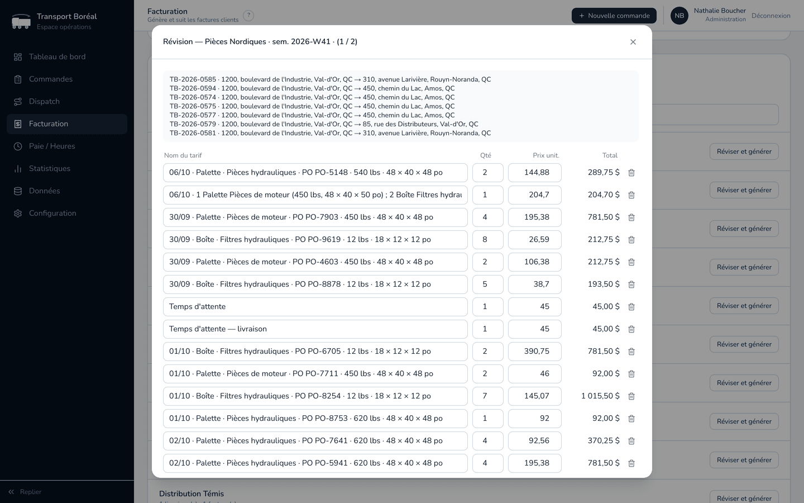Image resolution: width=804 pixels, height=503 pixels.
Task: Click Réviser et générer for Distribution Témis
Action: point(744,499)
